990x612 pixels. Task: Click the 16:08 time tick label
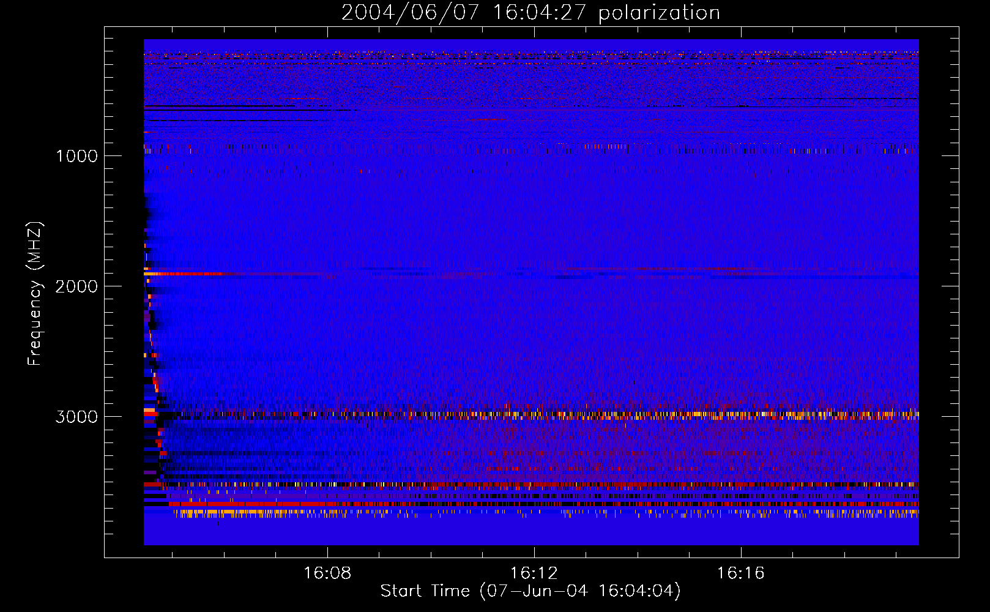[x=327, y=573]
